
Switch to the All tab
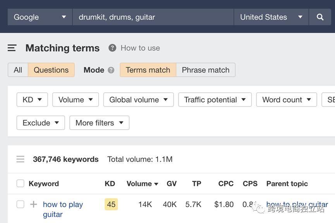pyautogui.click(x=18, y=70)
